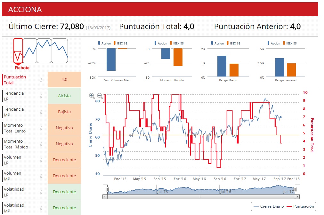Viewport: 324px width, 215px height.
Task: Click the Ene '16 axis label
Action: 180,179
